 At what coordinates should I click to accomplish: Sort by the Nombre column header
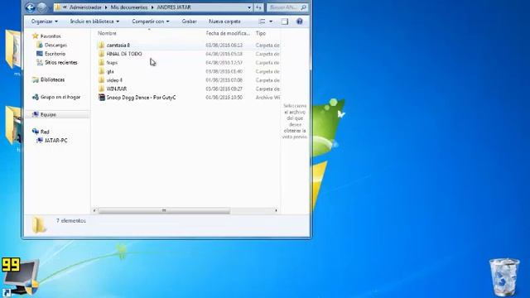(107, 33)
